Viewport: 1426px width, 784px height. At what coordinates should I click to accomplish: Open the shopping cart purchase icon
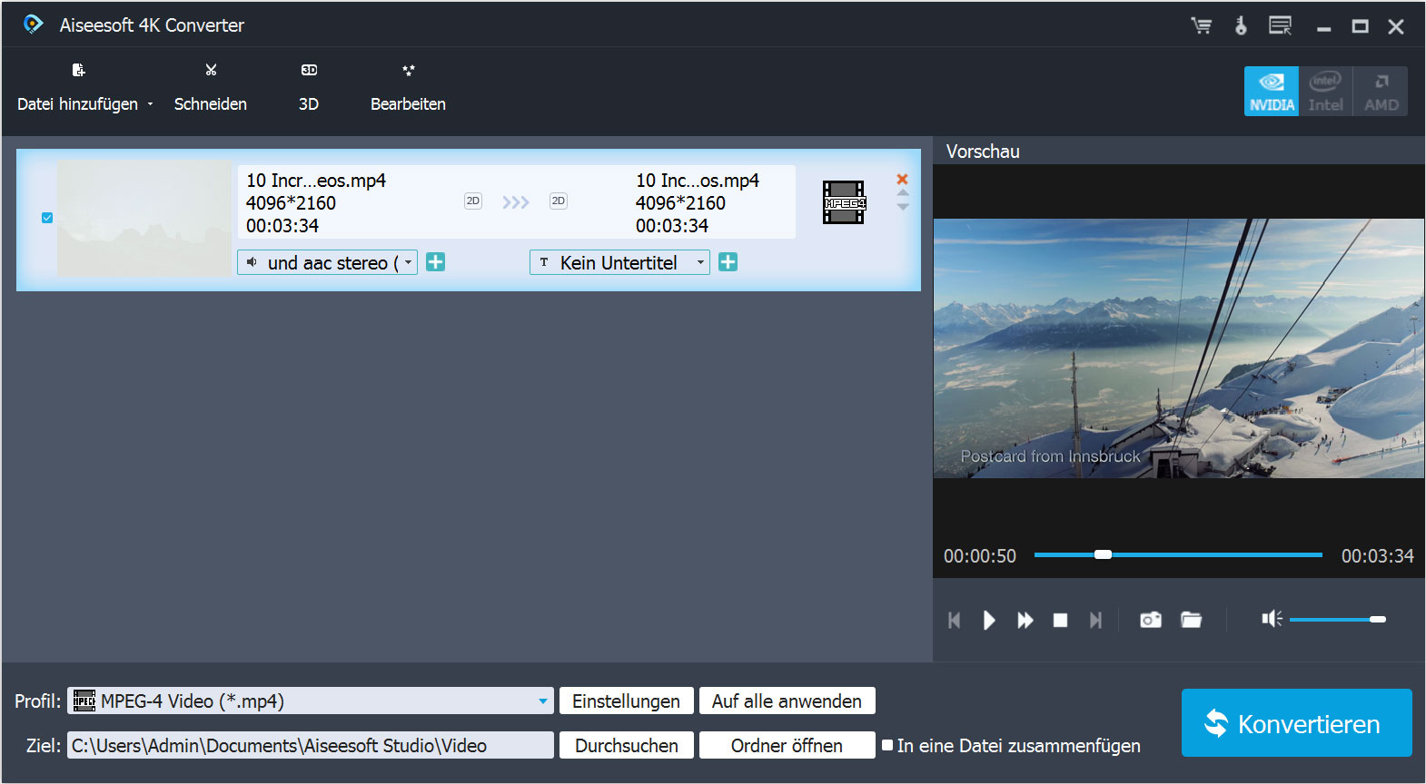coord(1202,25)
